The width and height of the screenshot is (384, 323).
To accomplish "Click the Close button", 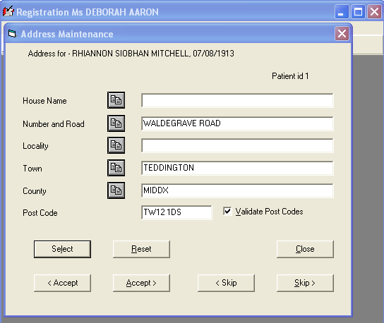I will pyautogui.click(x=305, y=249).
